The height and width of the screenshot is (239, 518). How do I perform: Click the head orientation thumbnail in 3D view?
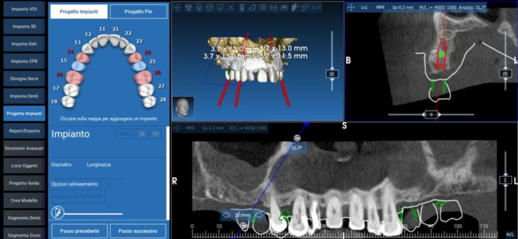[x=183, y=107]
